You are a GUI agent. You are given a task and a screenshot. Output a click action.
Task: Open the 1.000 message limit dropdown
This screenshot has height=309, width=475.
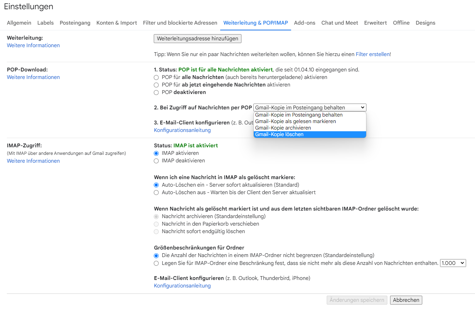(x=453, y=263)
